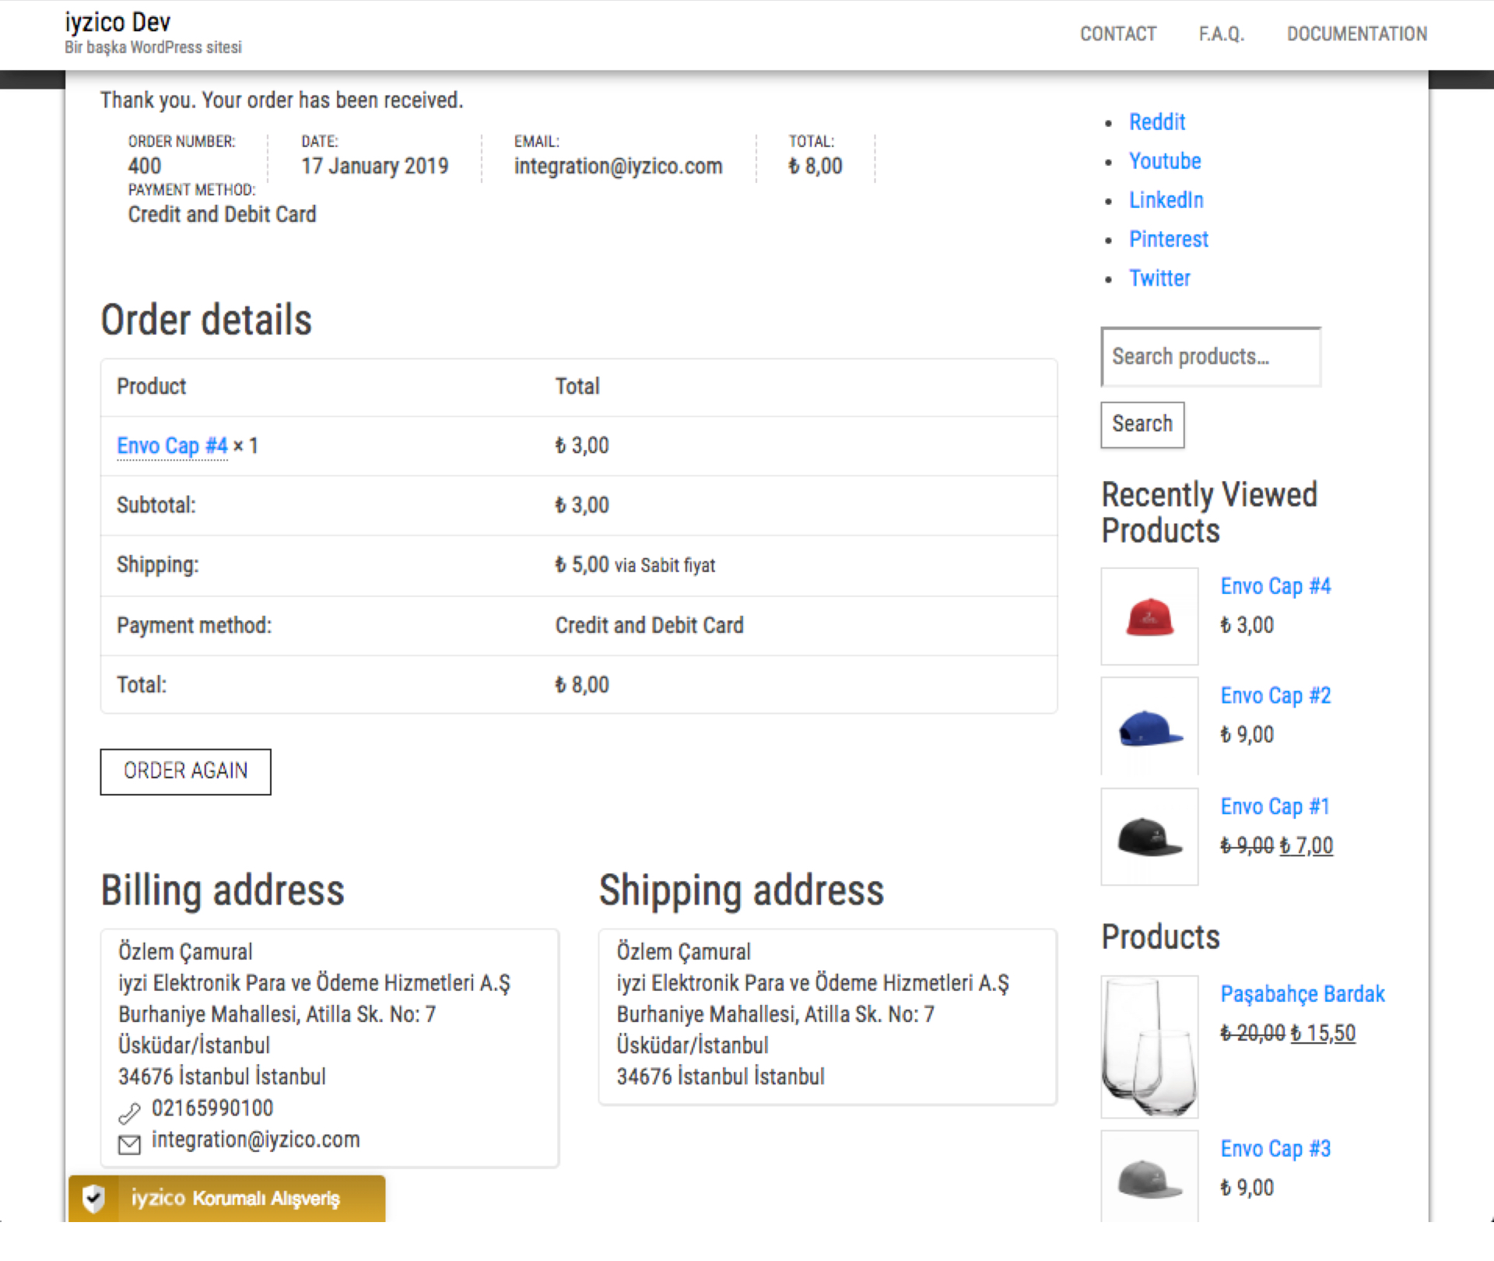Click the iyzico protected shopping shield badge
The image size is (1494, 1261).
tap(226, 1197)
